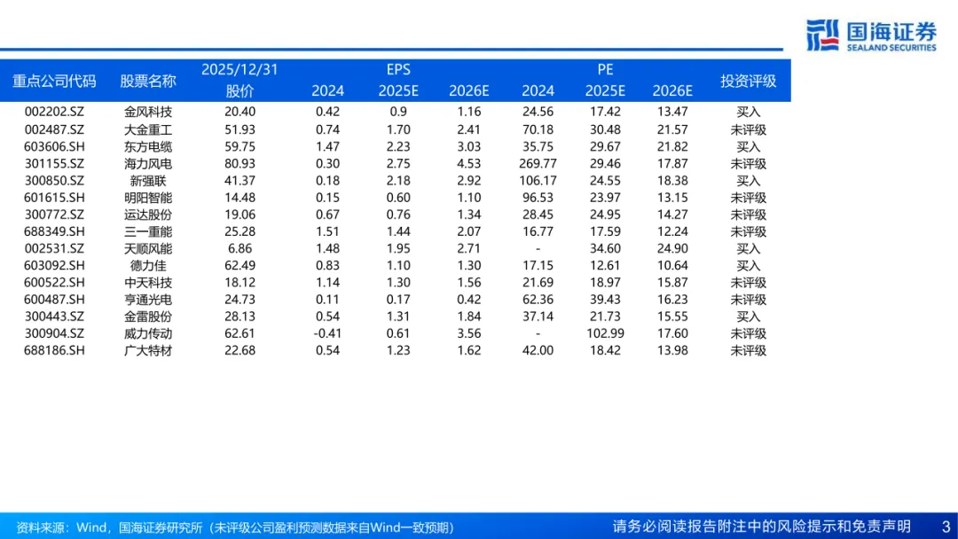Click the Sealand Securities logo icon
The height and width of the screenshot is (539, 958).
pyautogui.click(x=822, y=35)
